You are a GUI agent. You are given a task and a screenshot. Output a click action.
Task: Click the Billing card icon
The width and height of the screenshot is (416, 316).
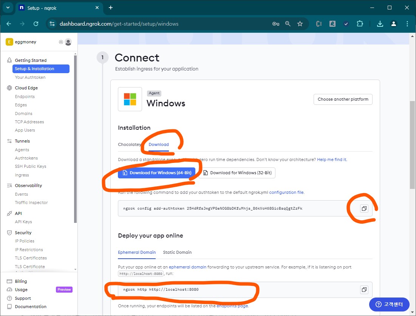coord(9,281)
